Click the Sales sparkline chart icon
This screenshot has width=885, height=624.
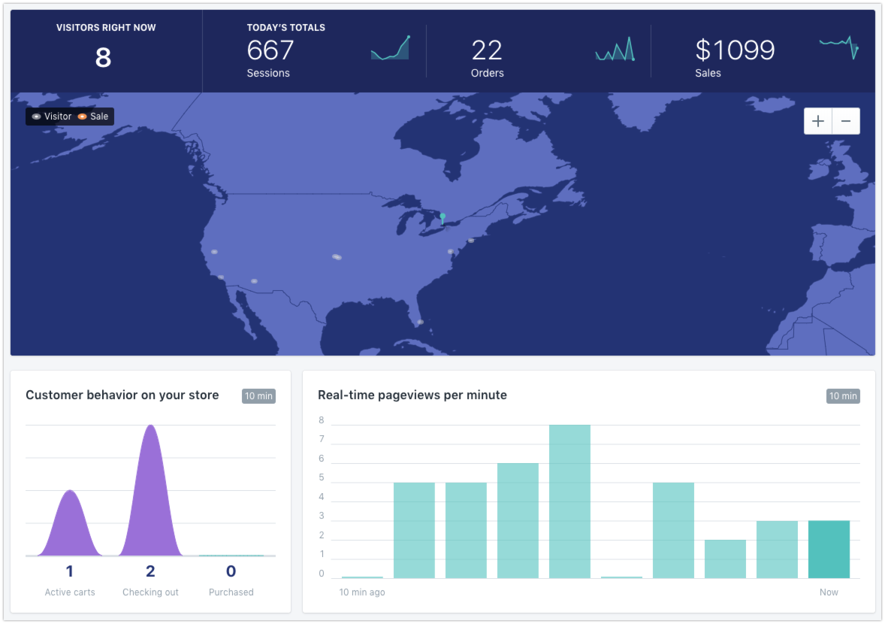[x=839, y=47]
